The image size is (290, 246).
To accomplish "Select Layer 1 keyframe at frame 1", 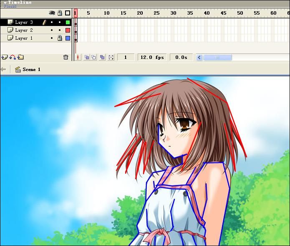I will [x=76, y=38].
